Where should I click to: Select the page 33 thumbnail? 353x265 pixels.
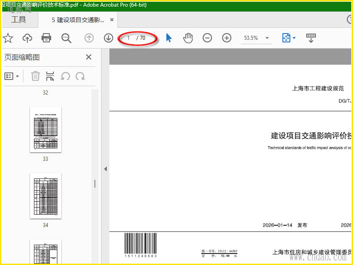(x=45, y=129)
